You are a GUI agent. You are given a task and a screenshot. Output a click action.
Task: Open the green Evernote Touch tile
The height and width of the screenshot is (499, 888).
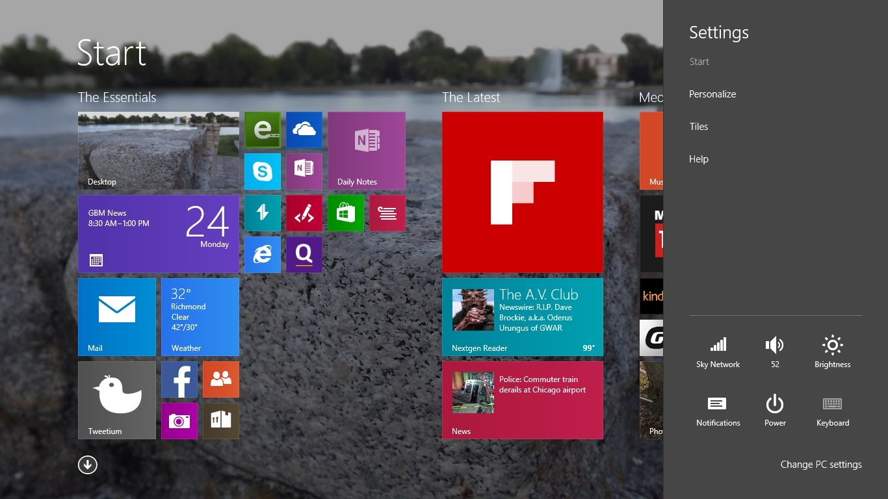[263, 130]
